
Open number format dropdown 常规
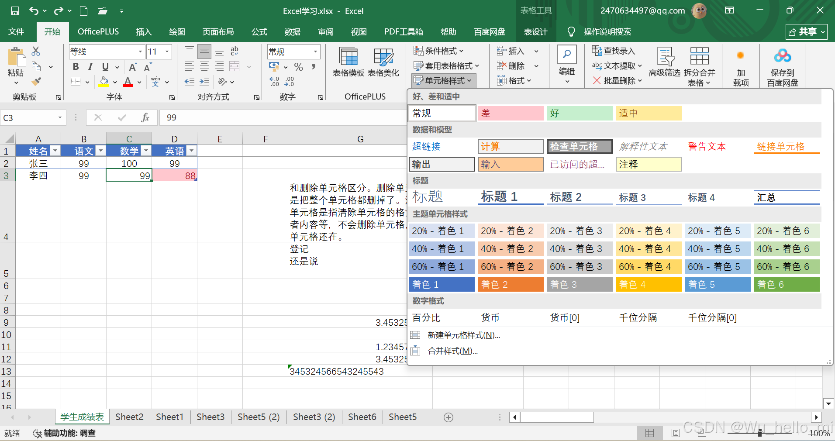pyautogui.click(x=315, y=52)
